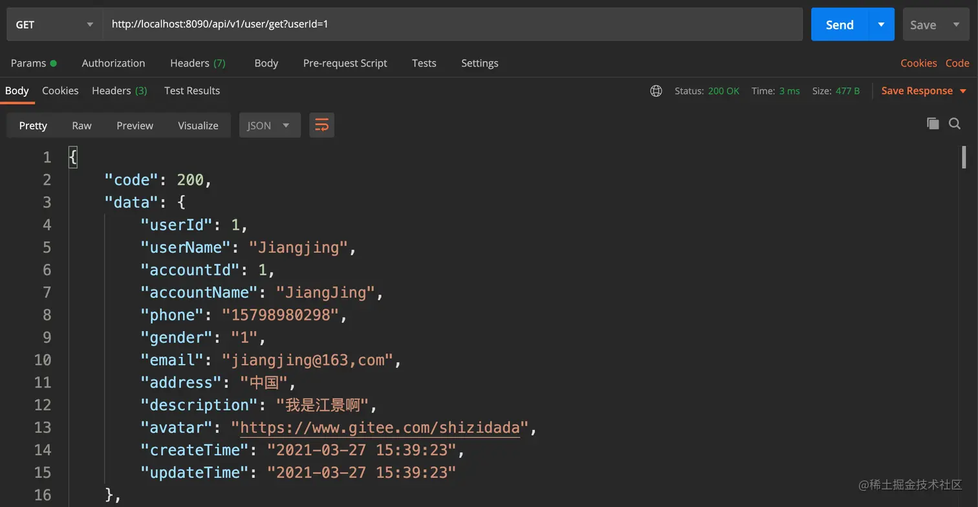Click the email value jiangjing@163,com
Screen dimensions: 978x507
coord(307,360)
